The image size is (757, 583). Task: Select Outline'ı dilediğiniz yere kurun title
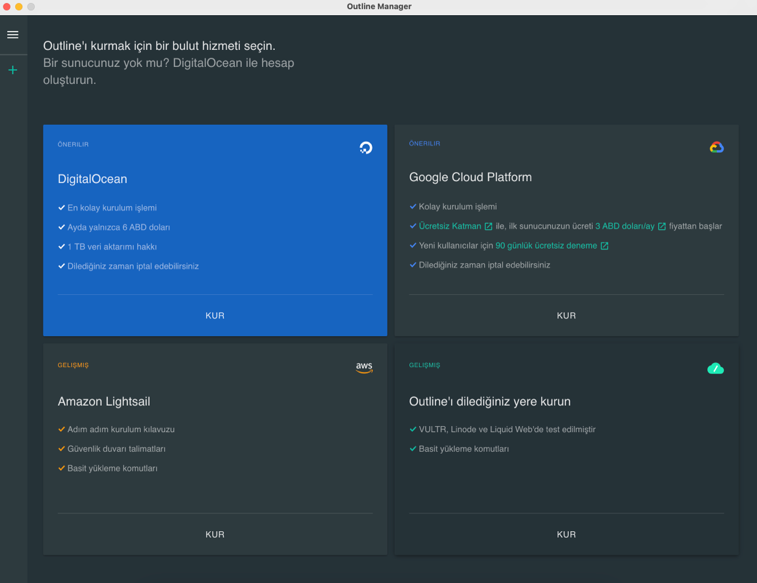point(489,401)
